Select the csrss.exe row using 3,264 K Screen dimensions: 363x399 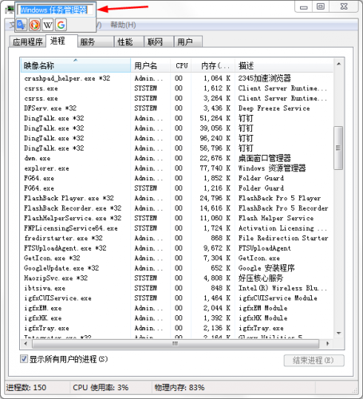(177, 98)
